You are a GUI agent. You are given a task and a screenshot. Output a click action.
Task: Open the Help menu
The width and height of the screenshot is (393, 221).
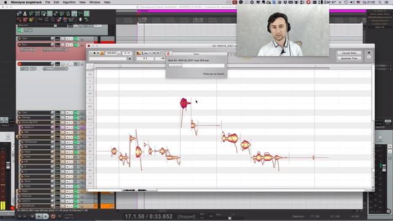pyautogui.click(x=107, y=2)
